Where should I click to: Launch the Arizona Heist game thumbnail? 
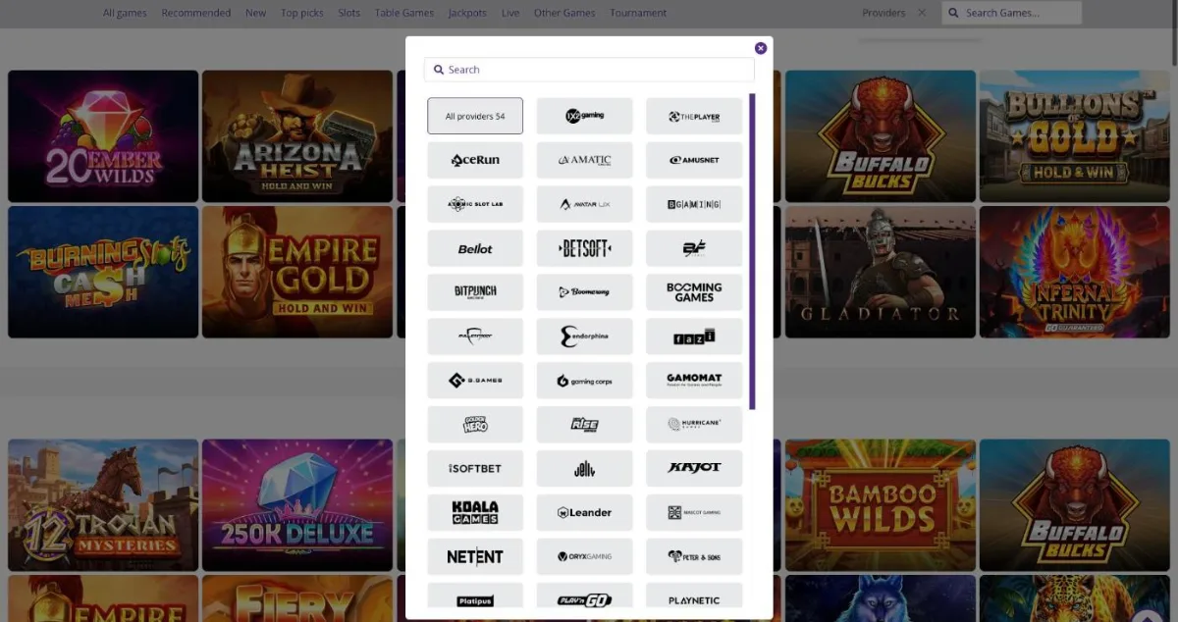click(297, 136)
